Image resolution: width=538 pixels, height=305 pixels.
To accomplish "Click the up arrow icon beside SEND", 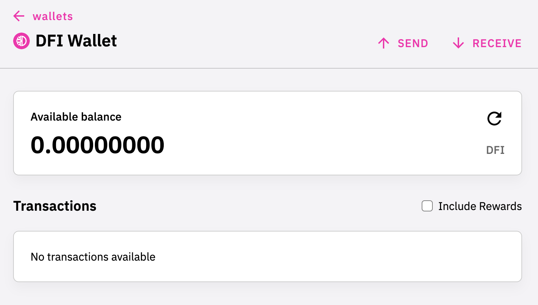I will (384, 43).
